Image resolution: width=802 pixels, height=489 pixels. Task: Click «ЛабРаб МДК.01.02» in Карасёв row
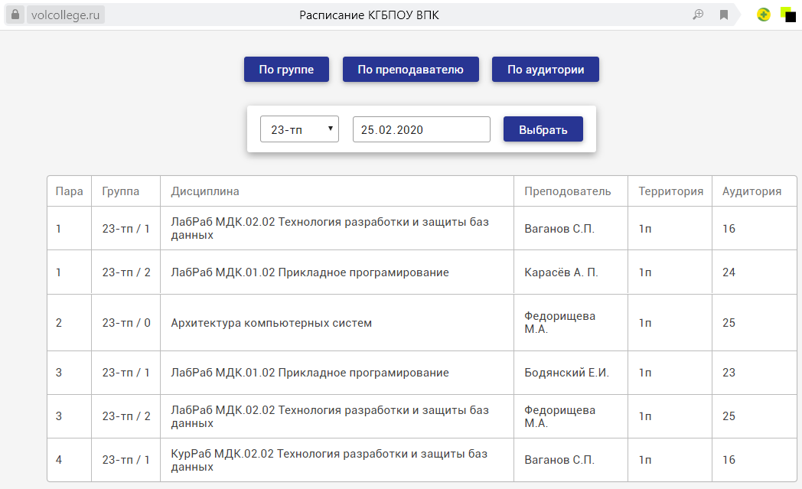[337, 272]
